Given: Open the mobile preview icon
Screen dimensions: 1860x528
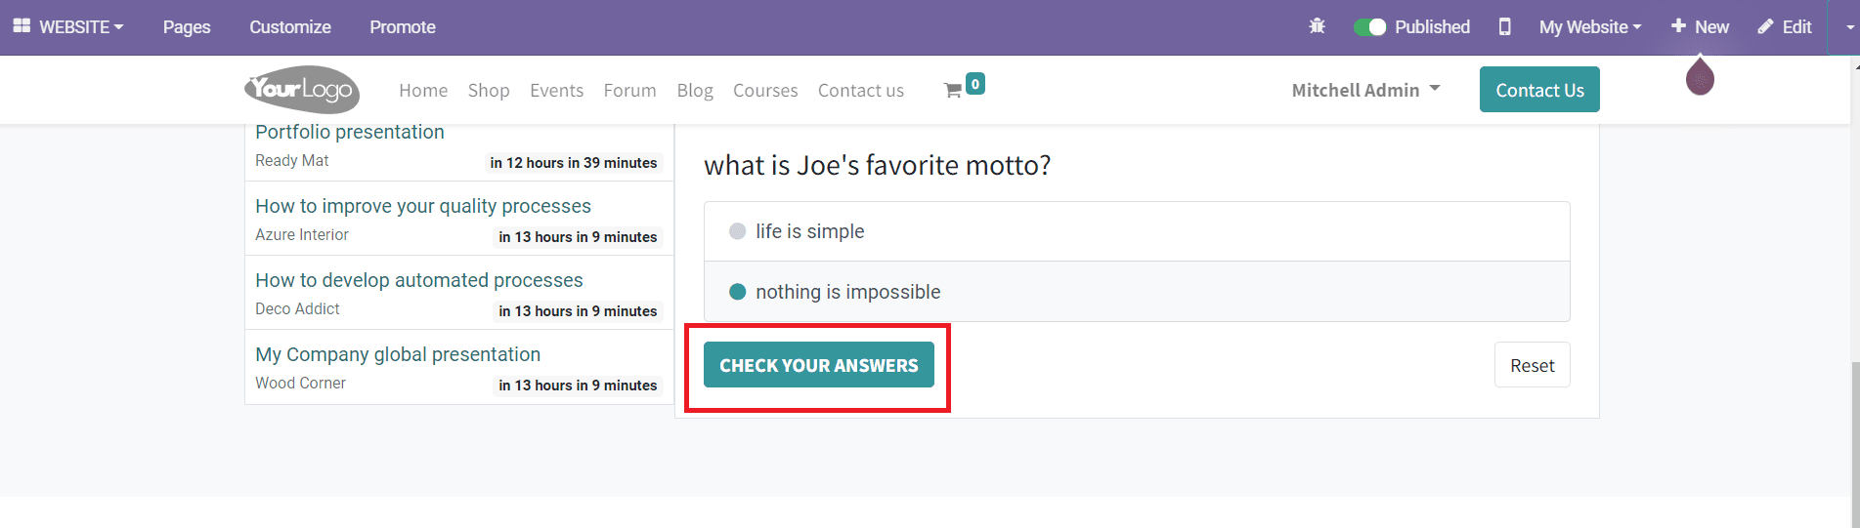Looking at the screenshot, I should point(1504,26).
